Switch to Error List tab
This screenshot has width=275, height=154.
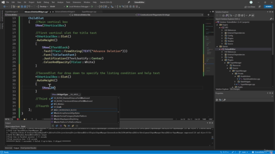[9, 148]
